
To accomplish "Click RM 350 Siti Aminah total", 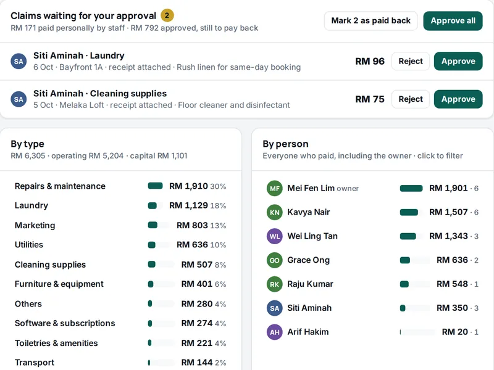I will (452, 308).
